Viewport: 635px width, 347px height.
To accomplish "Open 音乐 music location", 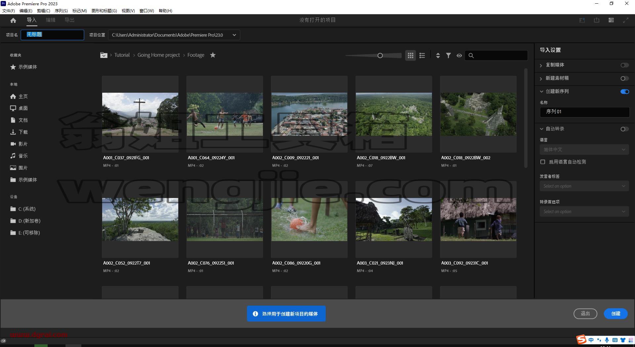I will pyautogui.click(x=19, y=156).
